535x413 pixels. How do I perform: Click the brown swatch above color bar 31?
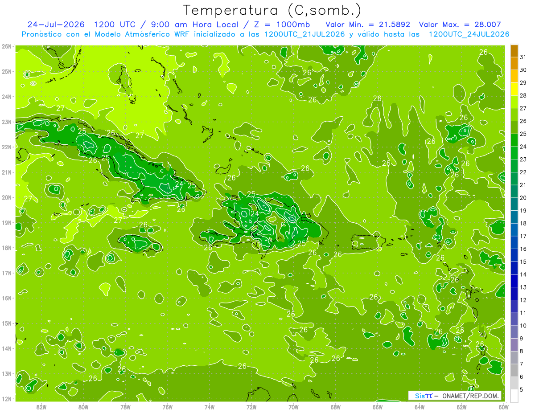pyautogui.click(x=514, y=51)
